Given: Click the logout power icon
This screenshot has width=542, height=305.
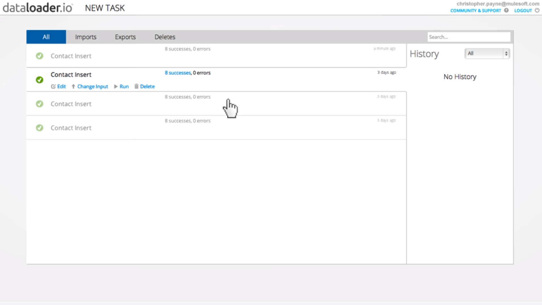Looking at the screenshot, I should [537, 10].
